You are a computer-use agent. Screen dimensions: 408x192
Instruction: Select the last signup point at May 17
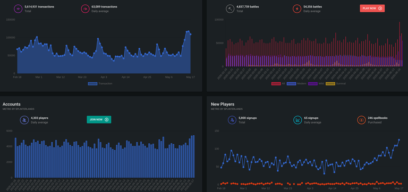tap(399, 140)
